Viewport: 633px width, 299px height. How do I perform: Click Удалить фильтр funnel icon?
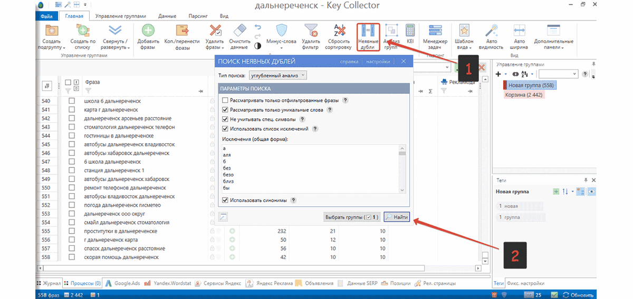(310, 31)
